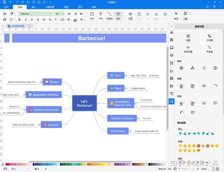
Task: Collapse the right panel with double chevron
Action: point(172,26)
